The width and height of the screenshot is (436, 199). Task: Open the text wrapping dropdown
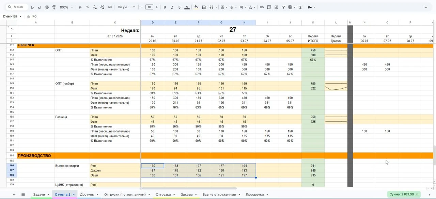pos(243,7)
